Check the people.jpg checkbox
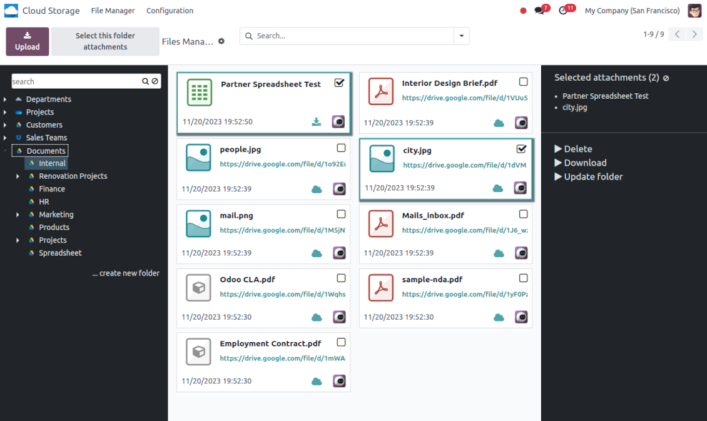The image size is (707, 421). click(342, 148)
